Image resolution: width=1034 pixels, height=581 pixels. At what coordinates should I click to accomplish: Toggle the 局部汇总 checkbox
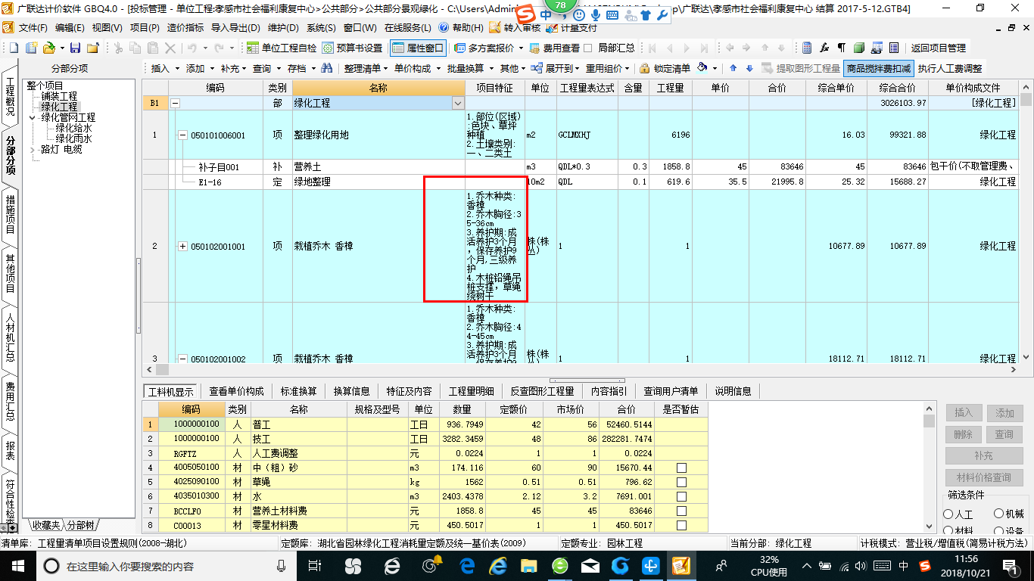587,48
